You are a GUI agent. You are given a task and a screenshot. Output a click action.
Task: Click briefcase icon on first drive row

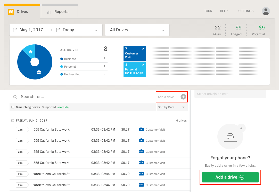point(141,130)
